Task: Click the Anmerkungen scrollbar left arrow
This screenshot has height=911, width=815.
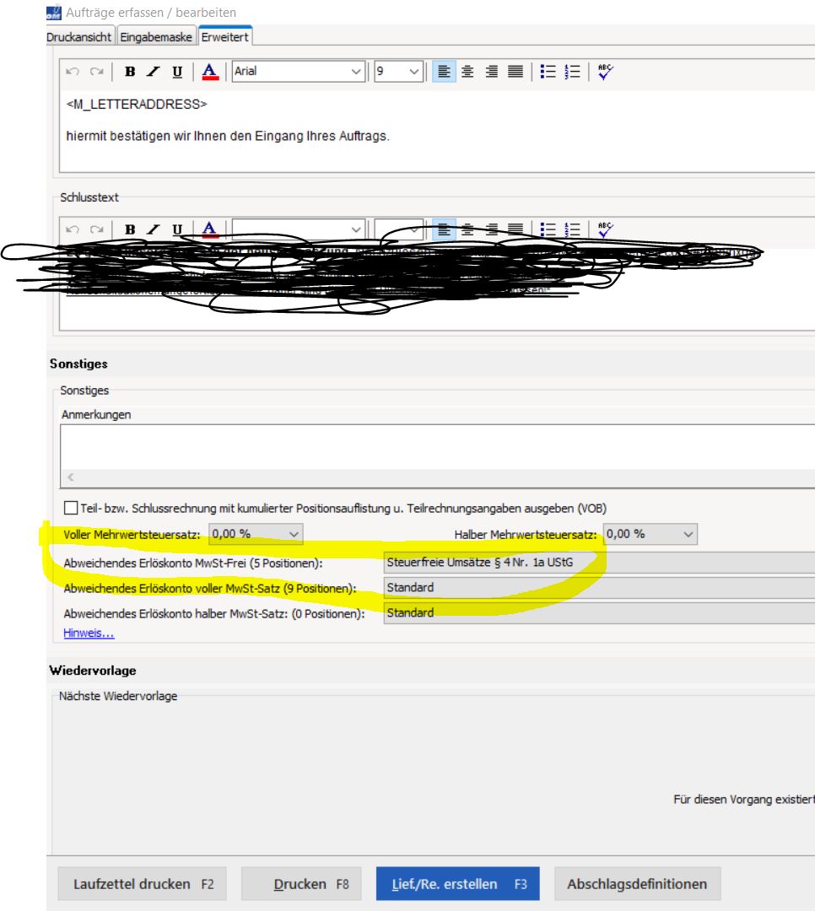Action: [70, 477]
